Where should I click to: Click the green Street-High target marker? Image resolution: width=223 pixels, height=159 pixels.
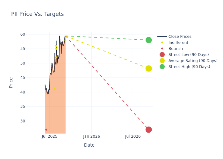[148, 40]
